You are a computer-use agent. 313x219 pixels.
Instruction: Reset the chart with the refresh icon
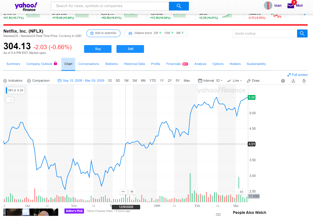[x=304, y=81]
